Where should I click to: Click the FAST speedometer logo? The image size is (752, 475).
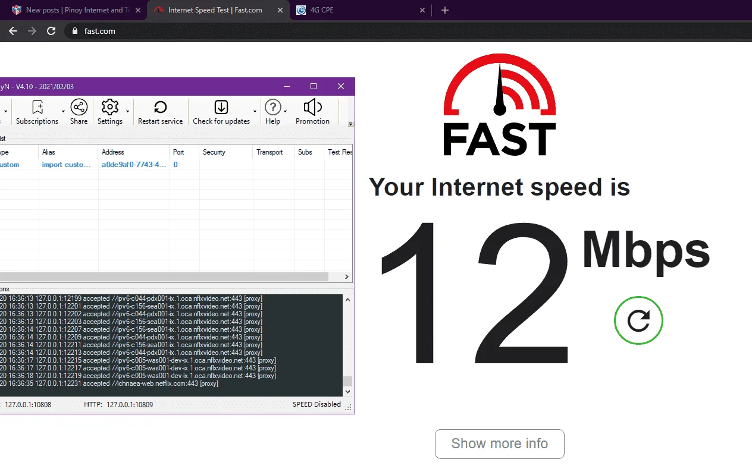[x=500, y=105]
